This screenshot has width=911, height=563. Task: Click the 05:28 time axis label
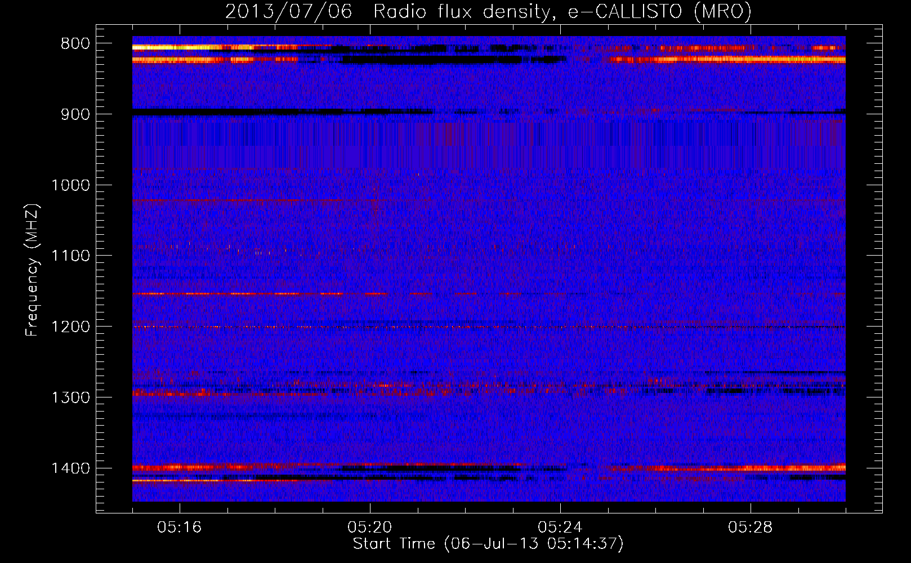tap(751, 528)
